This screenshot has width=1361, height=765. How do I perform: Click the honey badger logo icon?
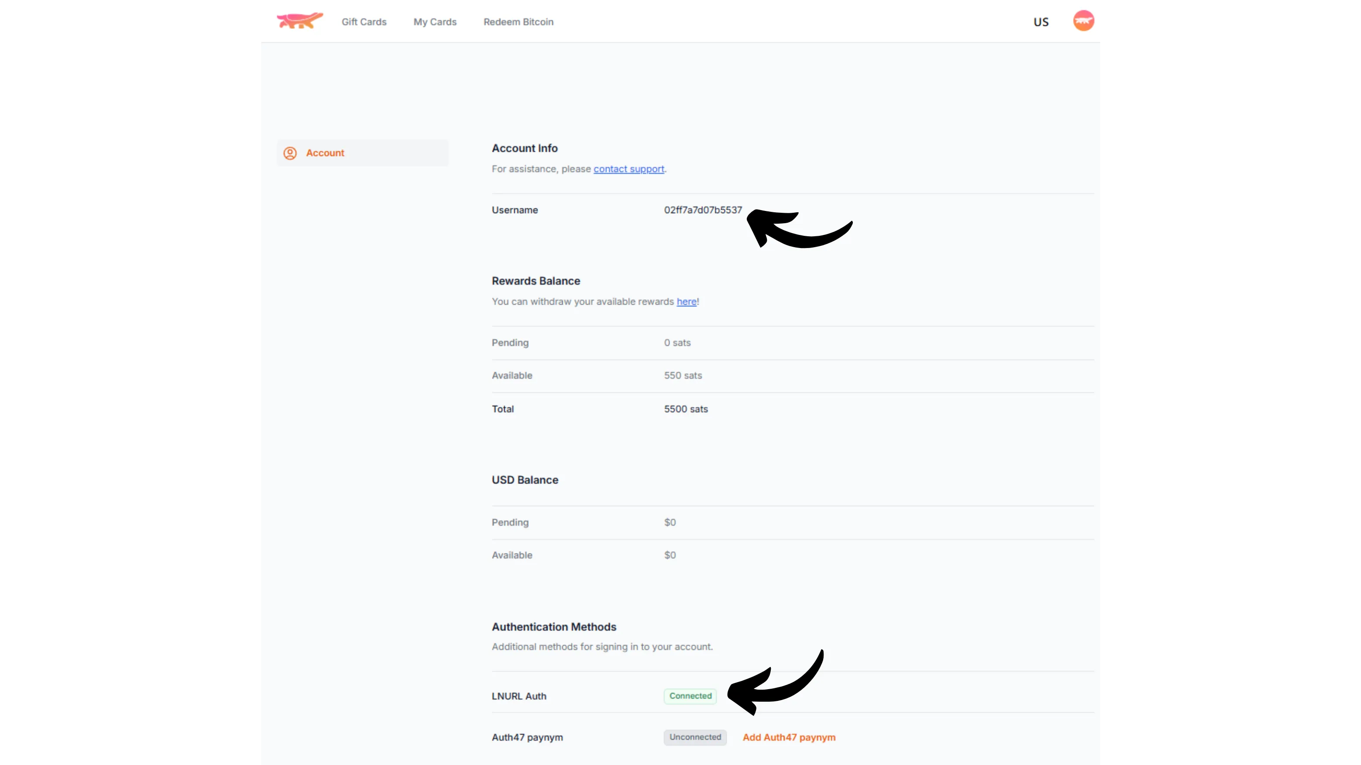click(x=300, y=20)
